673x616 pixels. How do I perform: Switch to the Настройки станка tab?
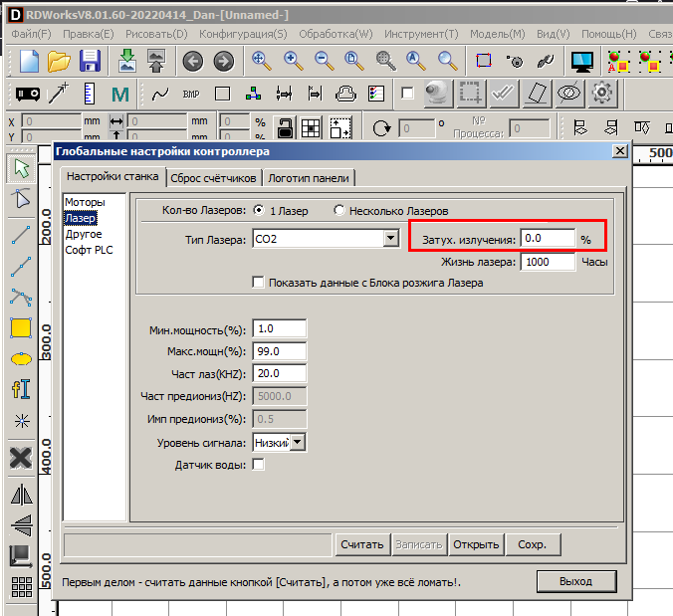(112, 176)
